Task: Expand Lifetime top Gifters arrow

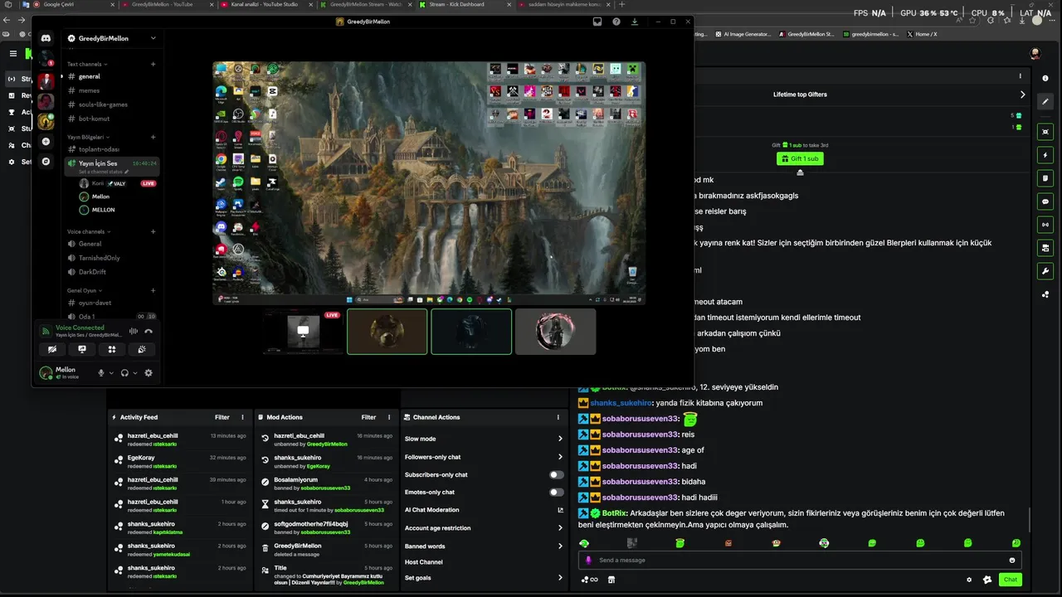Action: click(1022, 95)
